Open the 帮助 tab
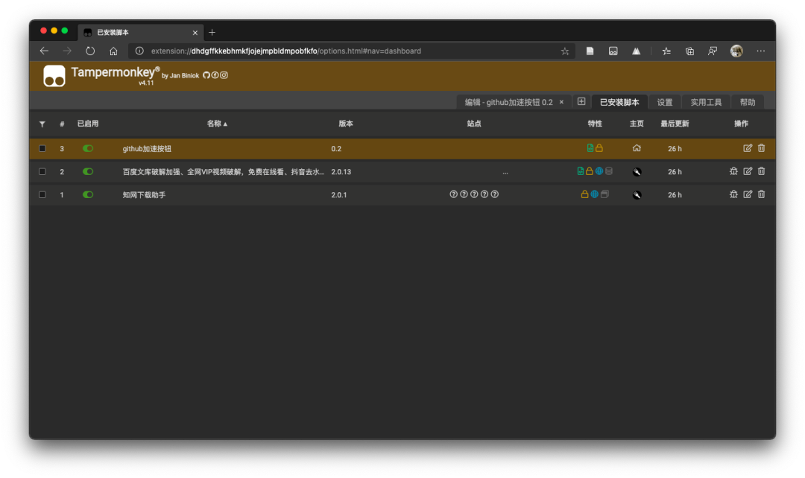The height and width of the screenshot is (478, 805). (748, 102)
